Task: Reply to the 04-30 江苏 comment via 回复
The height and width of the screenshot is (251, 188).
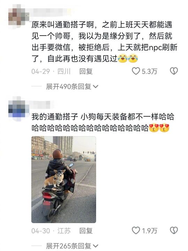Action: coord(86,231)
